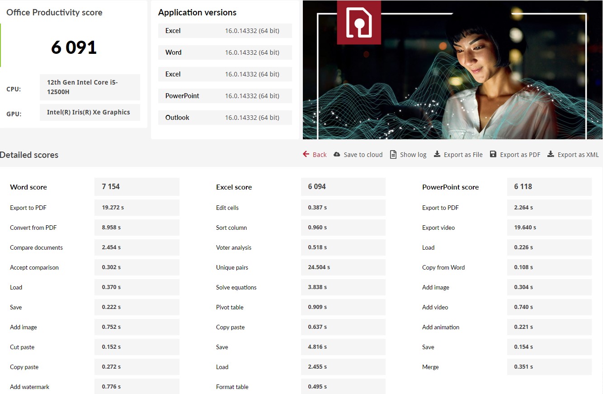603x394 pixels.
Task: Click Word Export to PDF time 19.272 s
Action: click(137, 208)
